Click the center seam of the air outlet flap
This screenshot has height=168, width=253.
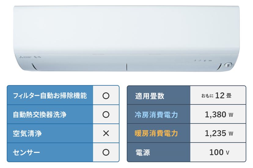pyautogui.click(x=127, y=67)
